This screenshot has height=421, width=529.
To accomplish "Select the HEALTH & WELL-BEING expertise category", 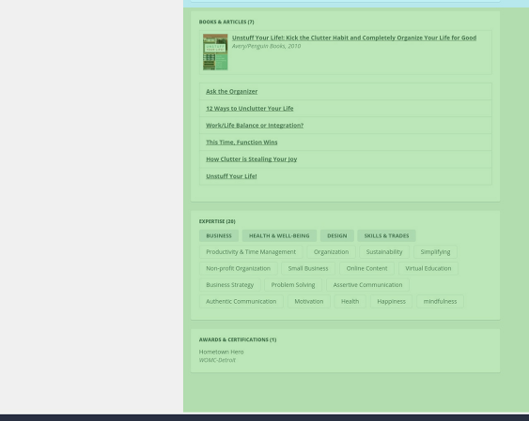I will pyautogui.click(x=279, y=235).
